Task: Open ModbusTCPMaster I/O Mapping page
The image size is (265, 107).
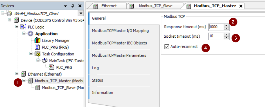Action: coord(120,31)
